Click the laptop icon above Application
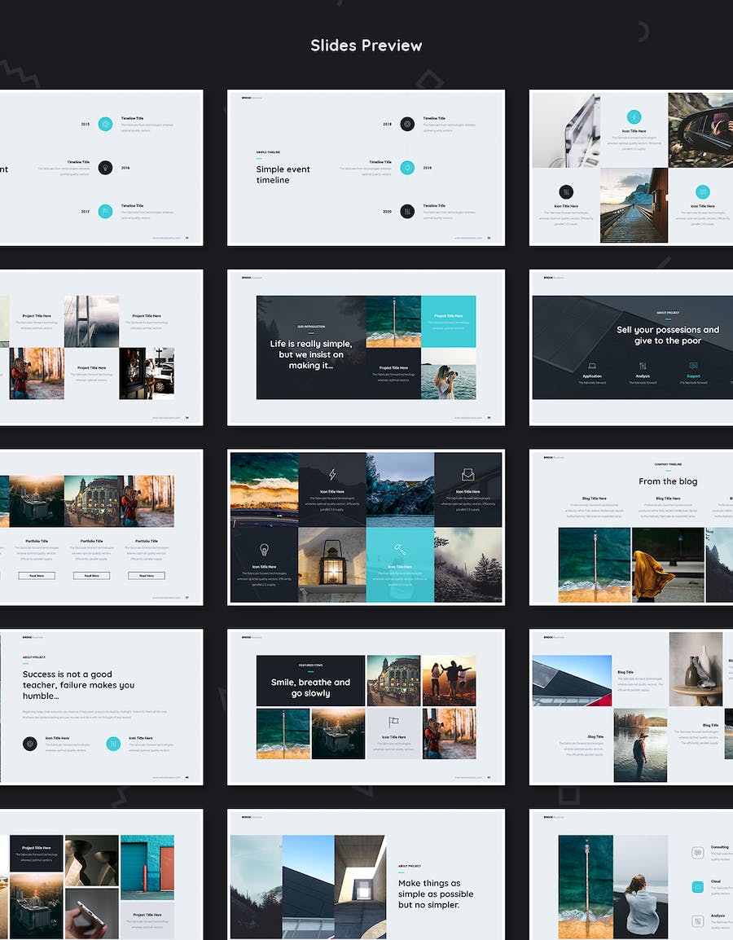This screenshot has width=733, height=940. click(x=592, y=366)
